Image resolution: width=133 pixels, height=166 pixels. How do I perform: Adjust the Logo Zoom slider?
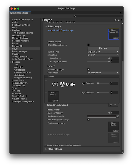click(x=99, y=58)
